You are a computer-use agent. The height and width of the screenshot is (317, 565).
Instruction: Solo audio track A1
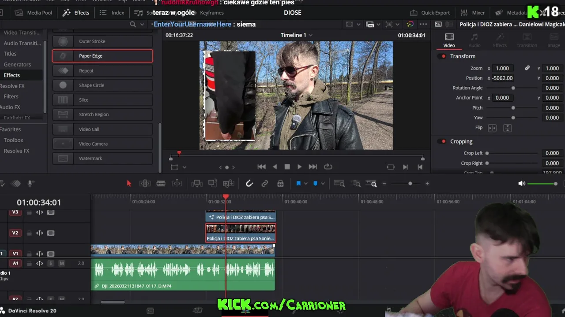coord(50,263)
